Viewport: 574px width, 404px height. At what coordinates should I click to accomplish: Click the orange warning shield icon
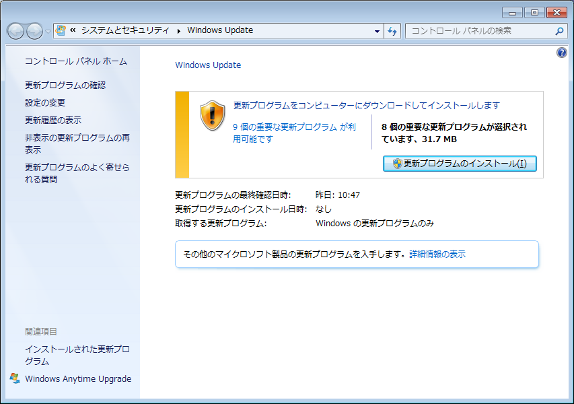[x=213, y=115]
